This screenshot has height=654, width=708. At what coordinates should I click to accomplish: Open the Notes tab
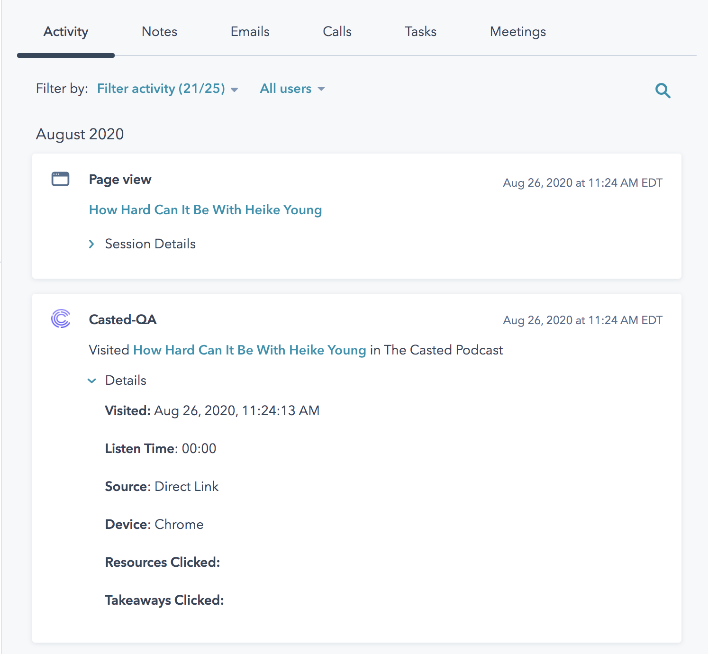[x=159, y=32]
